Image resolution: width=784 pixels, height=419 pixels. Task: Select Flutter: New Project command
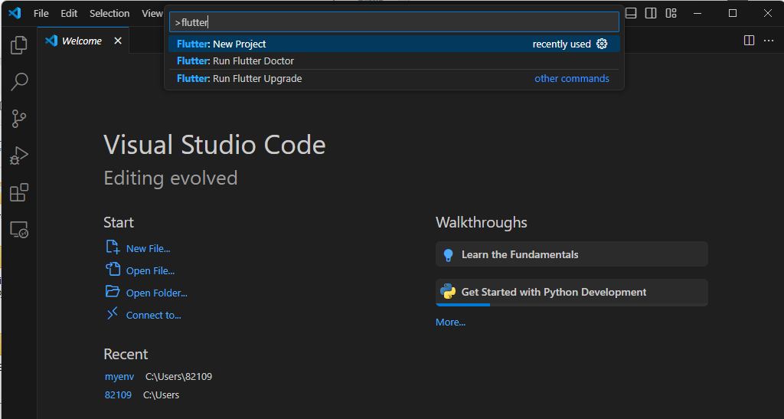tap(394, 44)
